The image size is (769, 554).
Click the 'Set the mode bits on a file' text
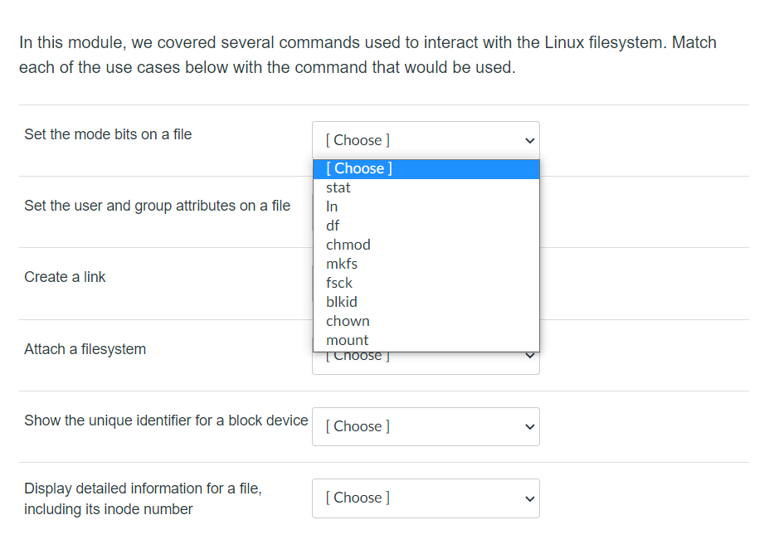click(x=108, y=134)
